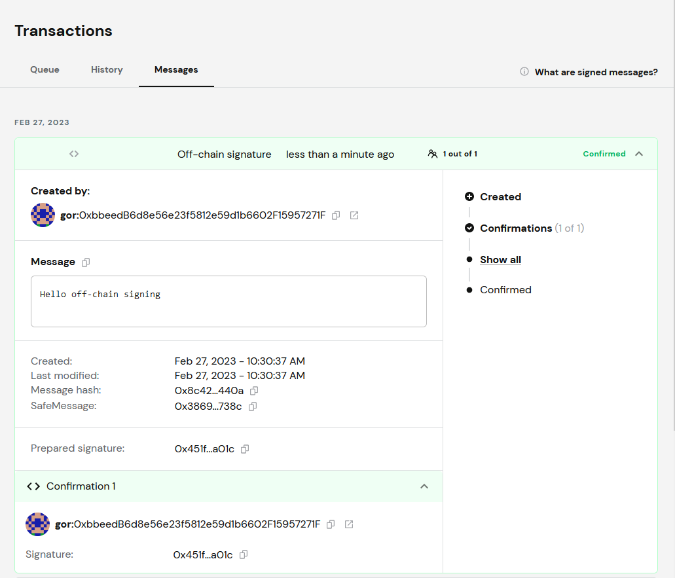Switch to the Queue tab
This screenshot has height=578, width=675.
point(45,69)
